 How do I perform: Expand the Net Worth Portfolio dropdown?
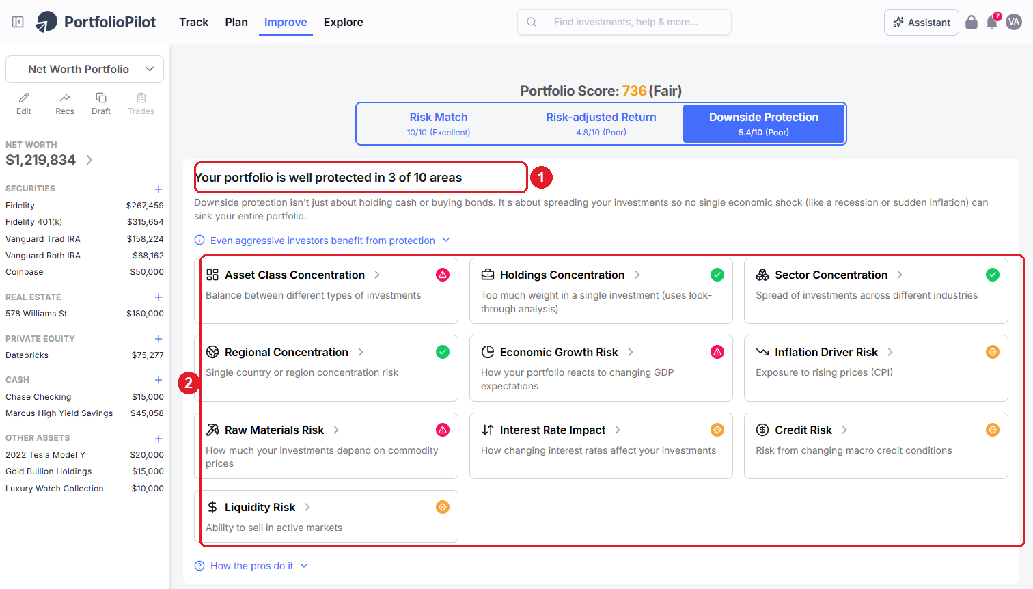pos(85,69)
